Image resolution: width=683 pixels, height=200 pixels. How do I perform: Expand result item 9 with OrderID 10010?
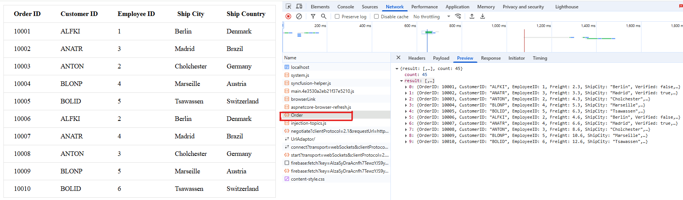pyautogui.click(x=406, y=142)
